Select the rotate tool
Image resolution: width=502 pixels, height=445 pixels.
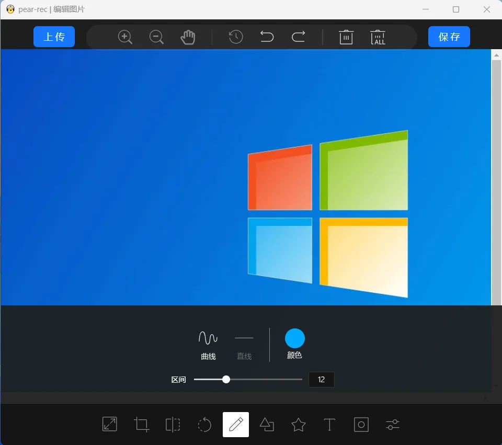click(204, 425)
